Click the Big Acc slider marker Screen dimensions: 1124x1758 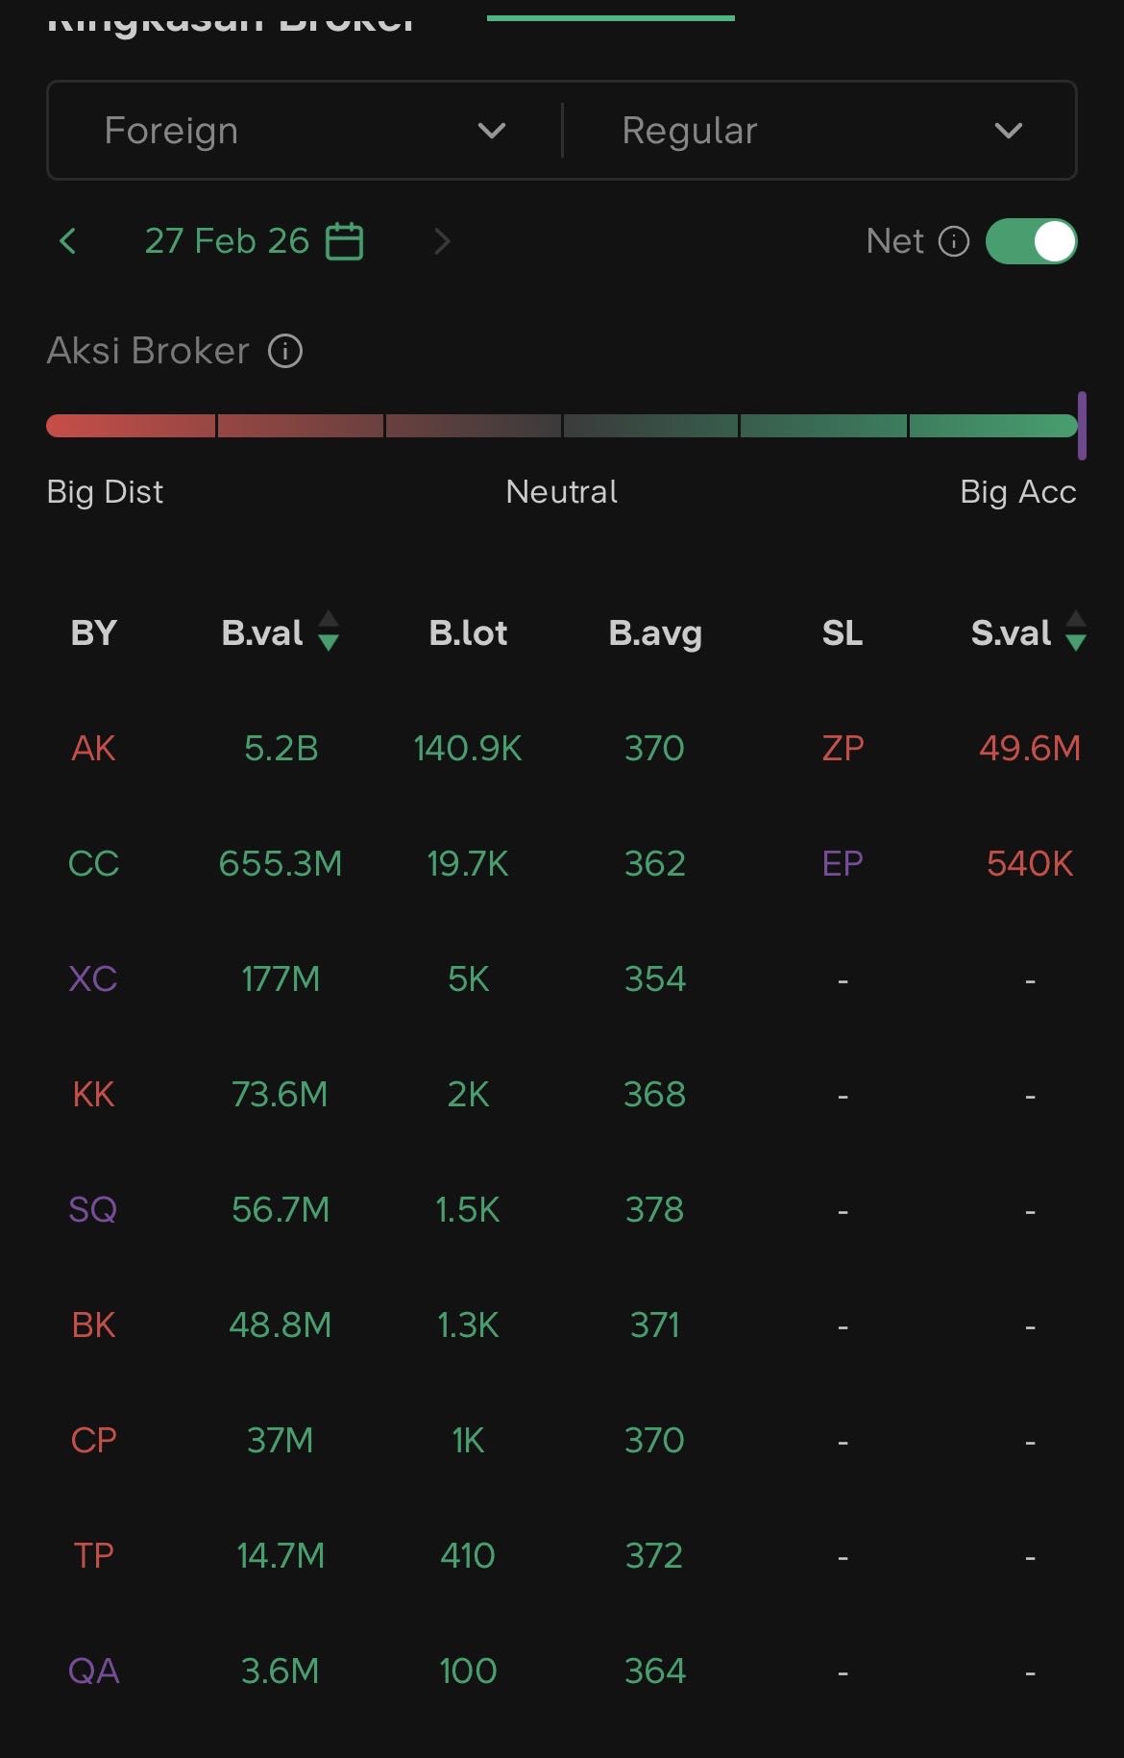(x=1082, y=425)
